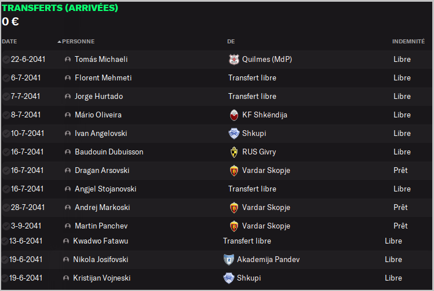Toggle the checkmark for the 3-9-2041 transfer
Screen dimensions: 434x291
point(6,226)
